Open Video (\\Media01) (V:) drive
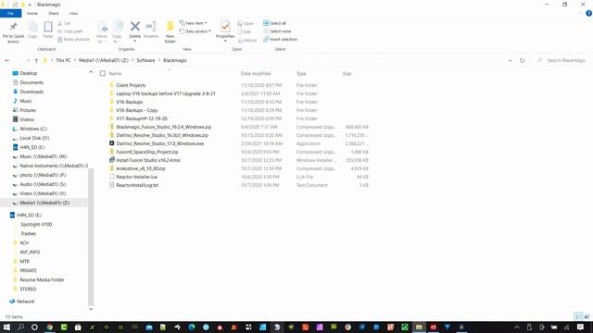This screenshot has height=333, width=593. click(x=43, y=193)
